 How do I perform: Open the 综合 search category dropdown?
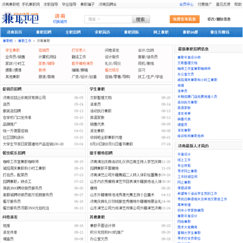click(94, 20)
